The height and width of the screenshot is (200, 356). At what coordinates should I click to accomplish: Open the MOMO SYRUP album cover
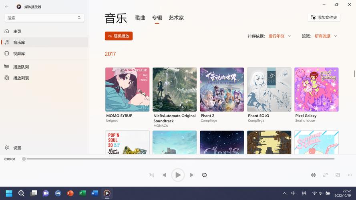click(127, 89)
